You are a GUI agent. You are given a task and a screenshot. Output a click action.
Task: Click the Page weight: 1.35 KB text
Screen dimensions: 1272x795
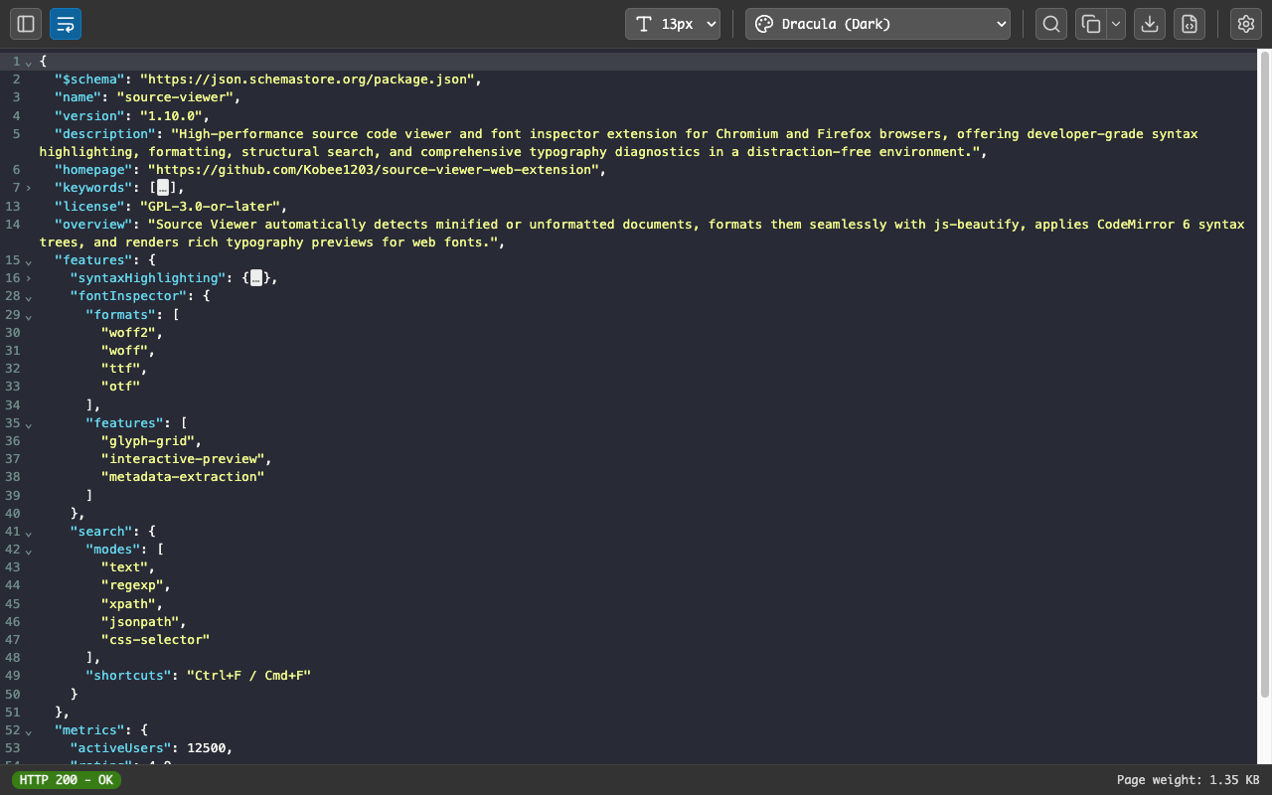click(x=1188, y=780)
